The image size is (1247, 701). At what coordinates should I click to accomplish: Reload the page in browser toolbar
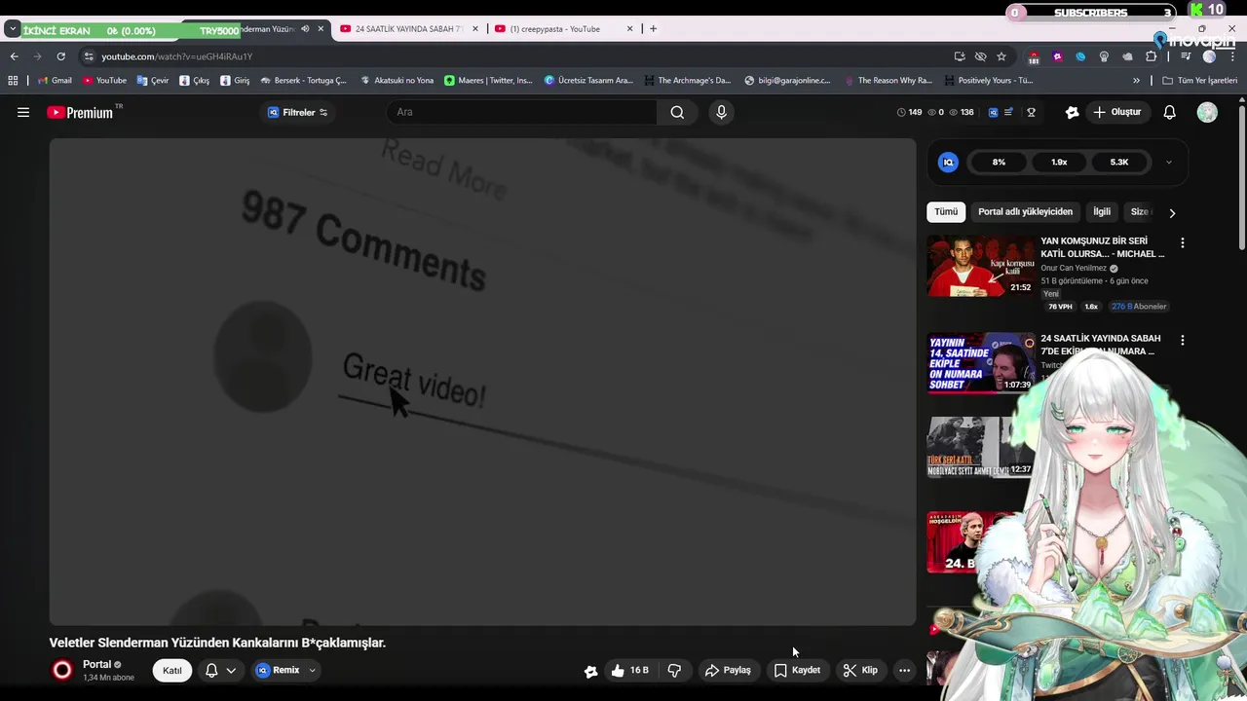click(x=60, y=56)
